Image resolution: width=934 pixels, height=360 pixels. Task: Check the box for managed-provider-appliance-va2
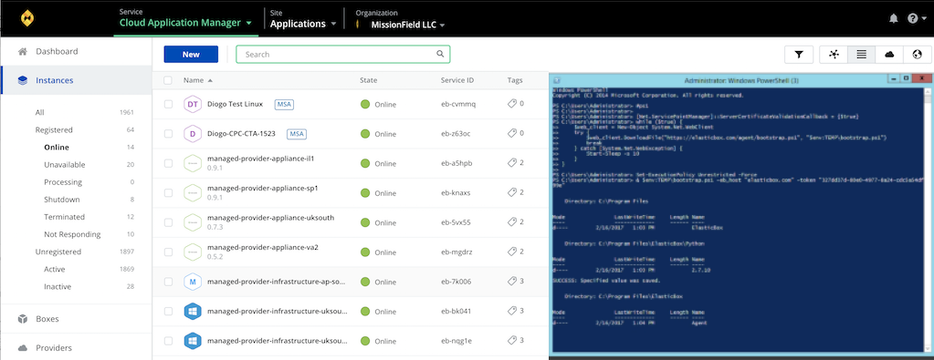pos(168,252)
